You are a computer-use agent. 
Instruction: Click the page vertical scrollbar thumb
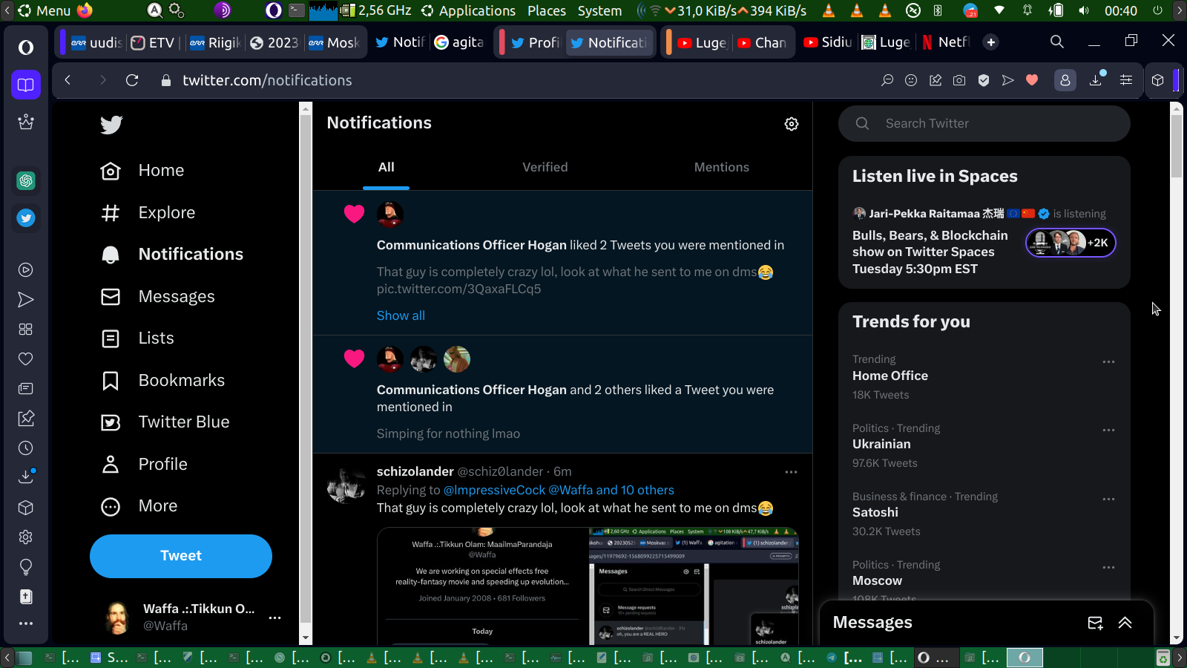point(1176,145)
